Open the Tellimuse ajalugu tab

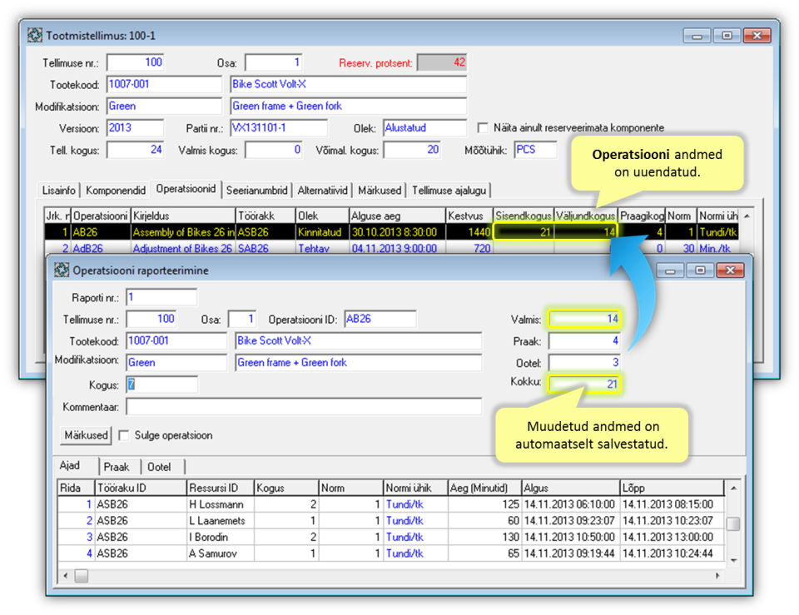click(x=449, y=191)
